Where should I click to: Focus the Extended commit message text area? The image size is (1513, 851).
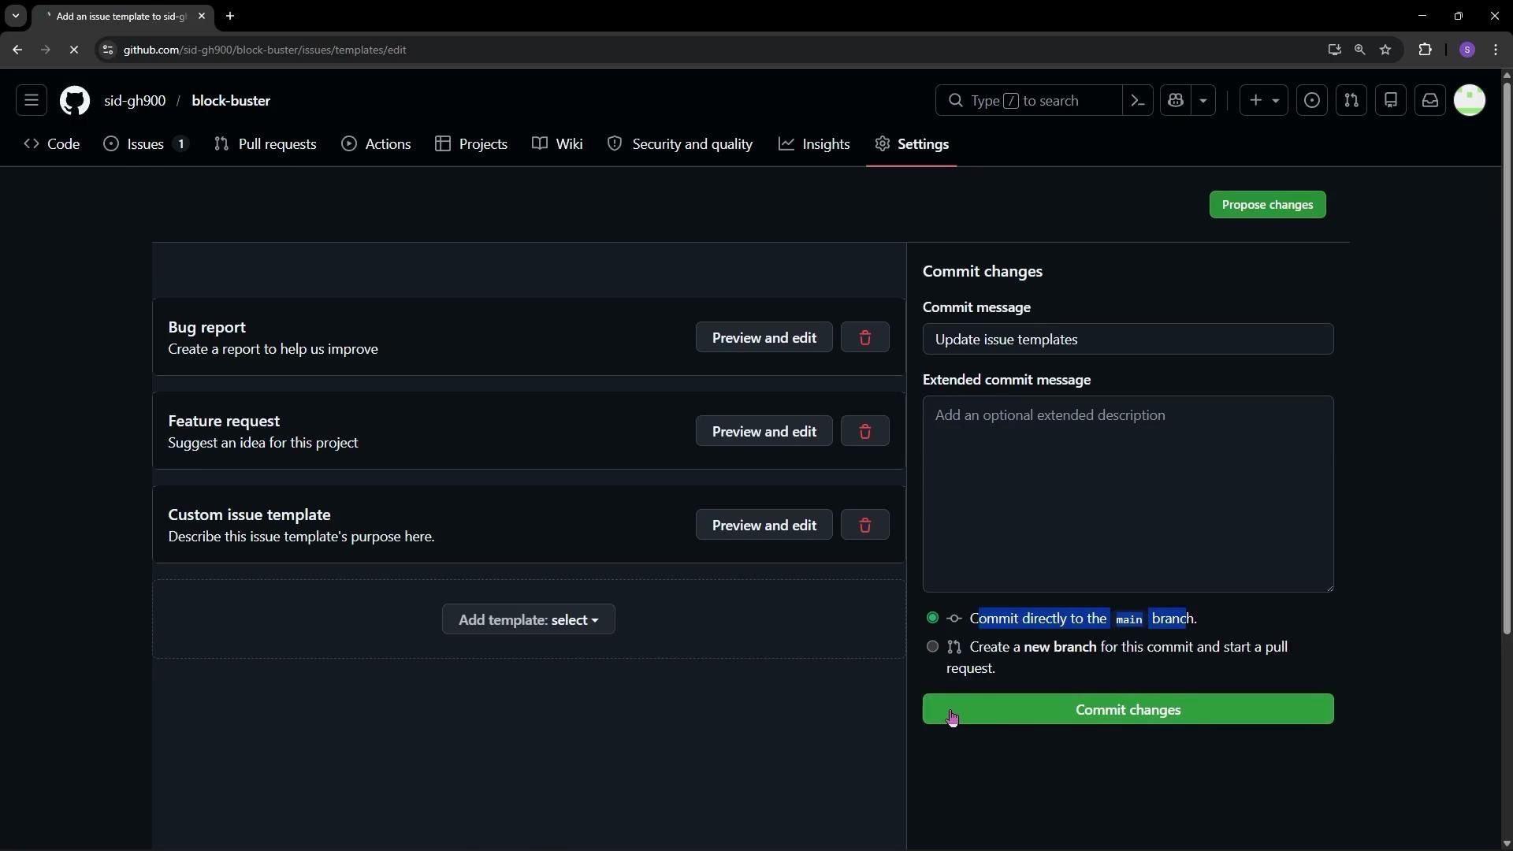[x=1128, y=494]
